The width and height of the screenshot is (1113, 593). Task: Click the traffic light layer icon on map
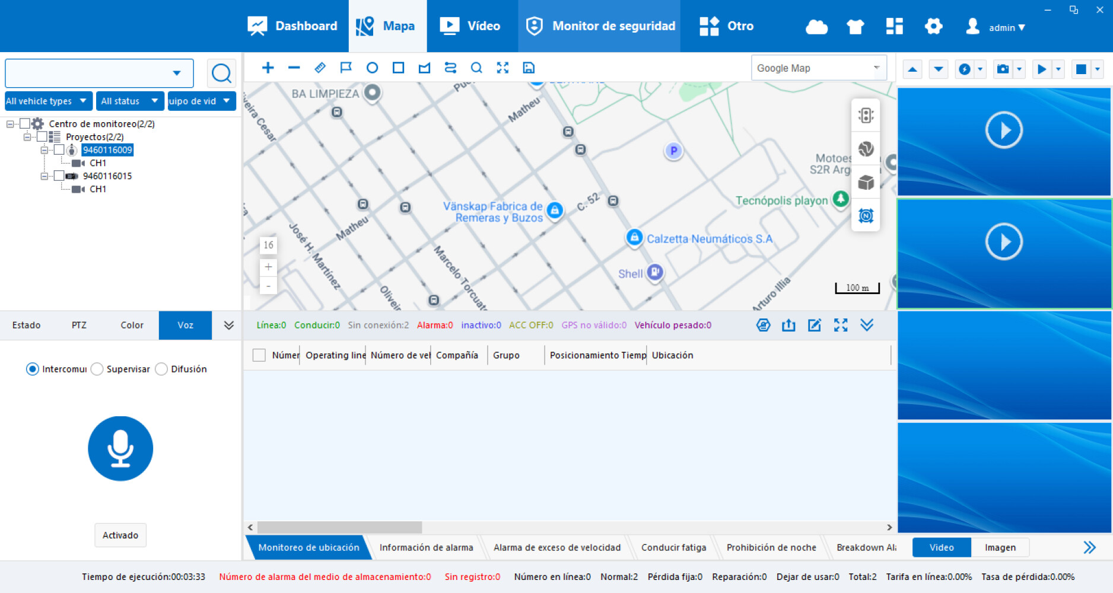pos(866,115)
